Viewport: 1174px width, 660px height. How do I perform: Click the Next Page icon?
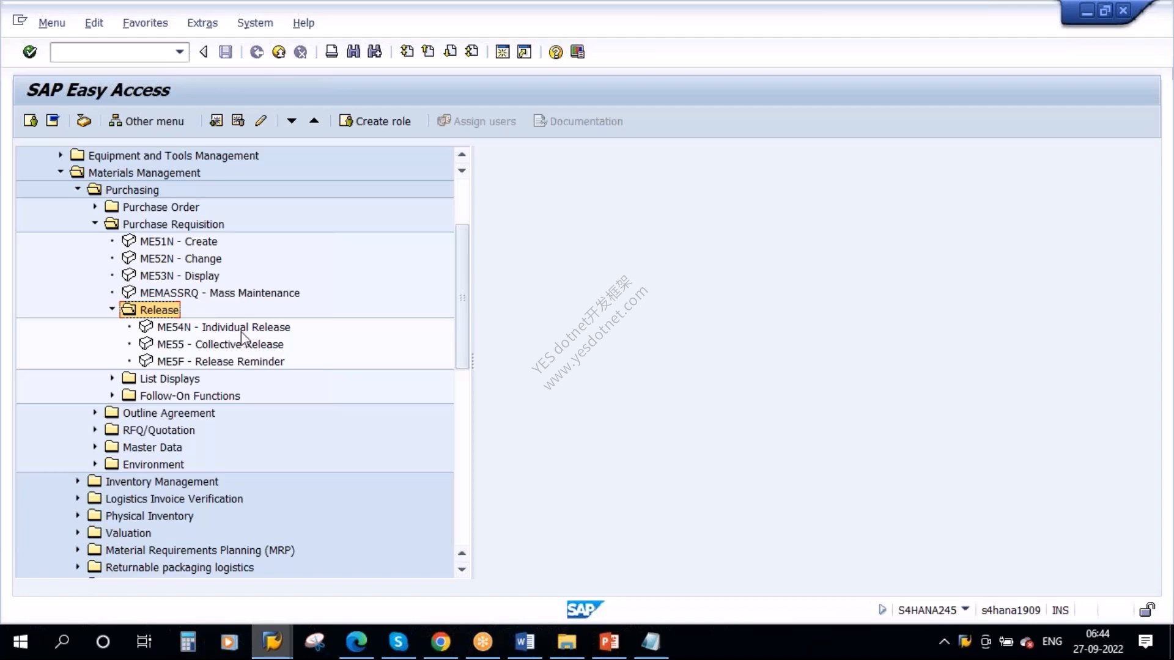pyautogui.click(x=450, y=52)
